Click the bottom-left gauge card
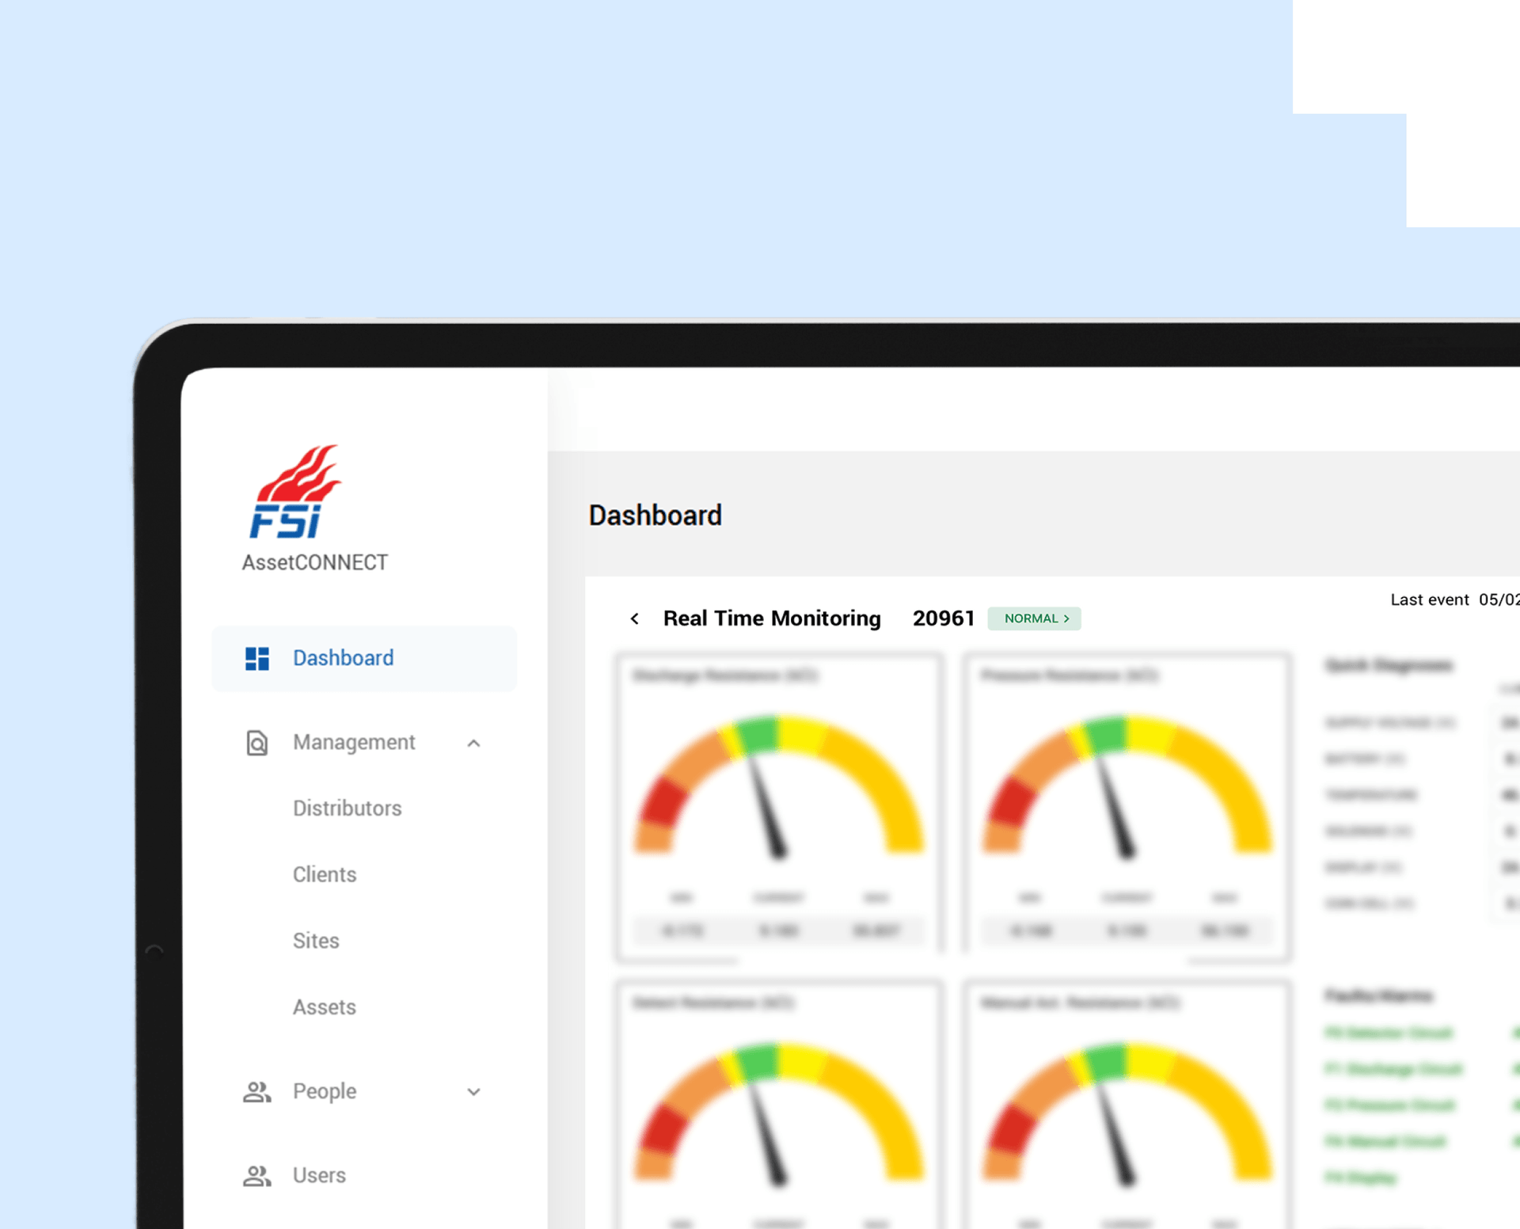Screen dimensions: 1520x1229 (x=778, y=1109)
